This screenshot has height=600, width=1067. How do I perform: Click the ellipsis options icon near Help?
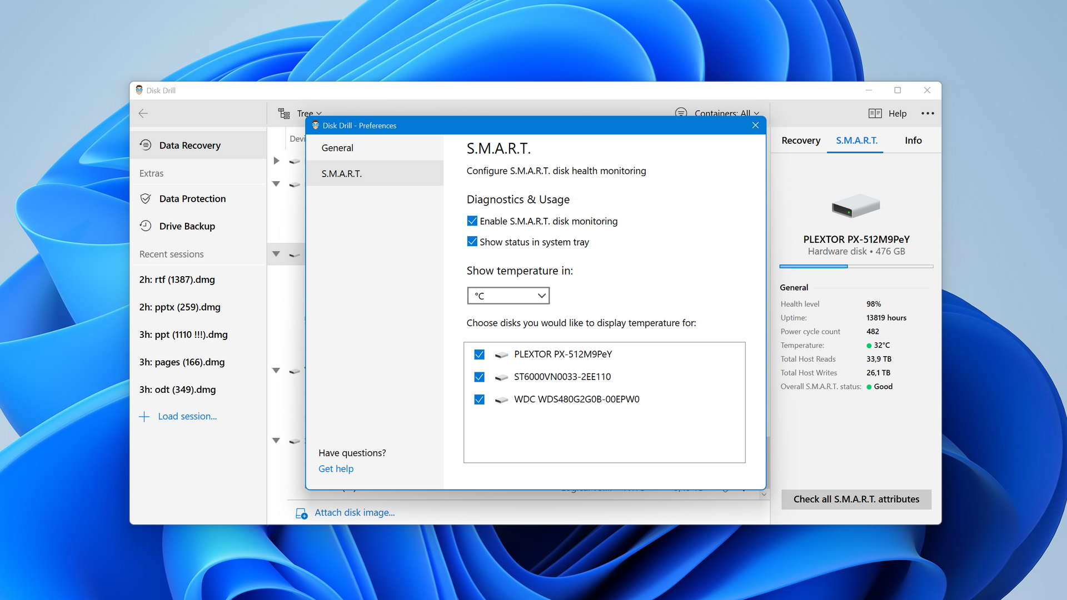(x=927, y=113)
